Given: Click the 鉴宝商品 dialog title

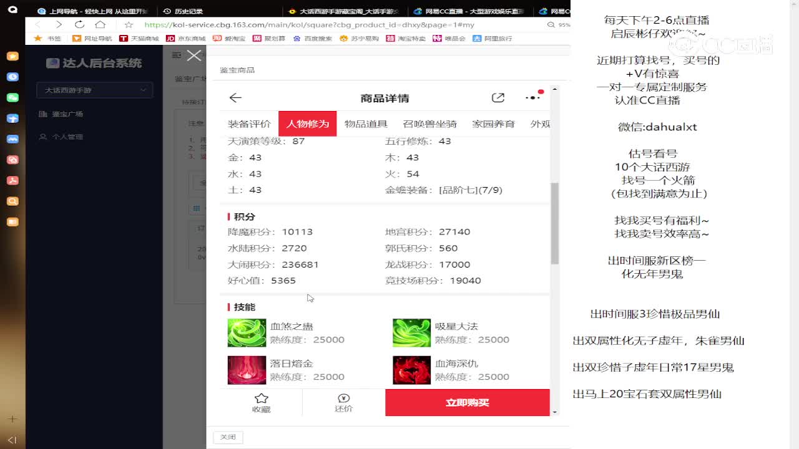Looking at the screenshot, I should (237, 70).
